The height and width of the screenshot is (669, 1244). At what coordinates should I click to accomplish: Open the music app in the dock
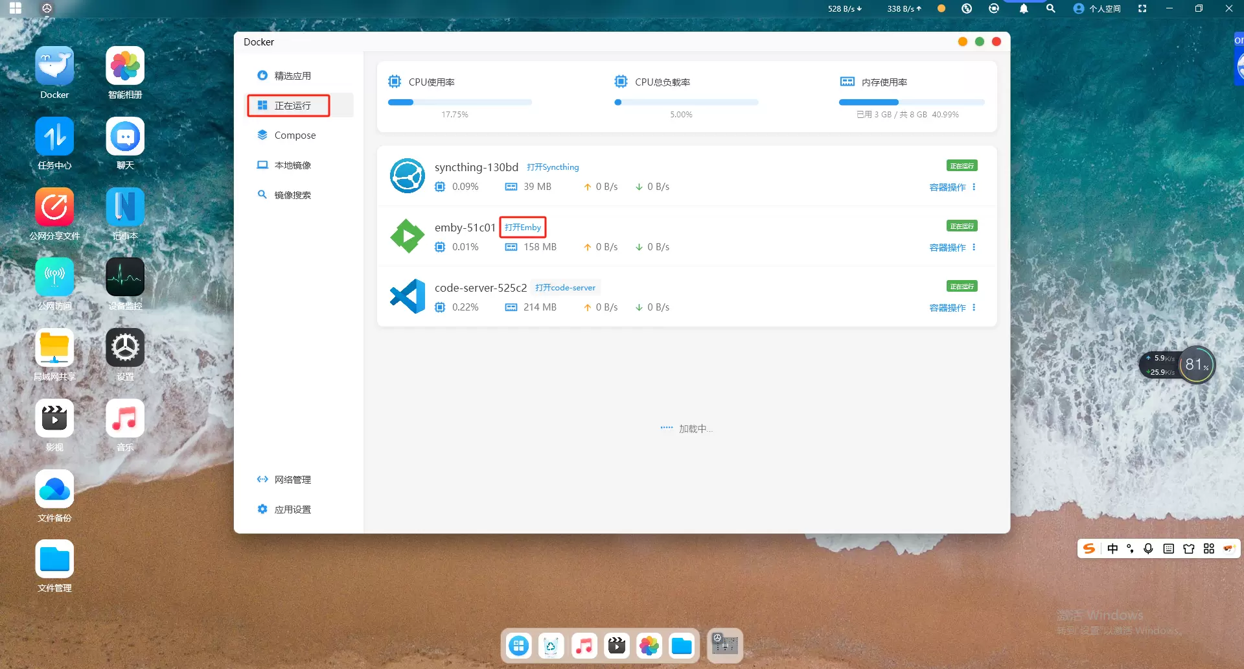pyautogui.click(x=584, y=646)
